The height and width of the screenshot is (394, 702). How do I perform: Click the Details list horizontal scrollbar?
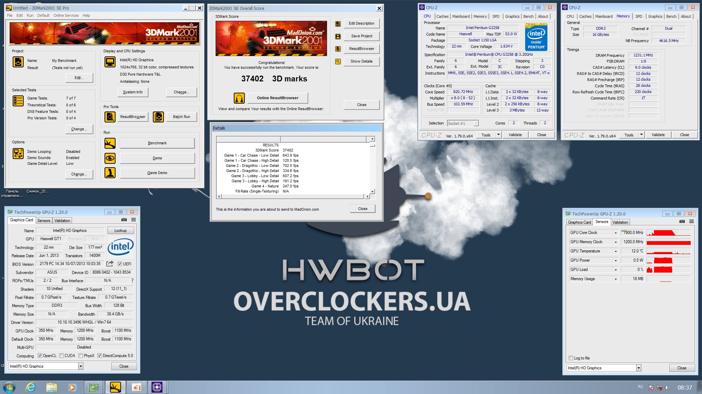pyautogui.click(x=293, y=196)
